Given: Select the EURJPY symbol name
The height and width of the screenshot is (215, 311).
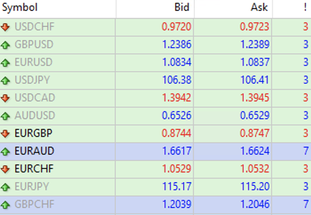Looking at the screenshot, I should click(x=32, y=187).
